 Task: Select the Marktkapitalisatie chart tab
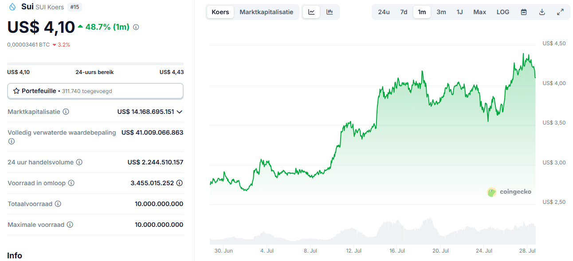point(267,12)
